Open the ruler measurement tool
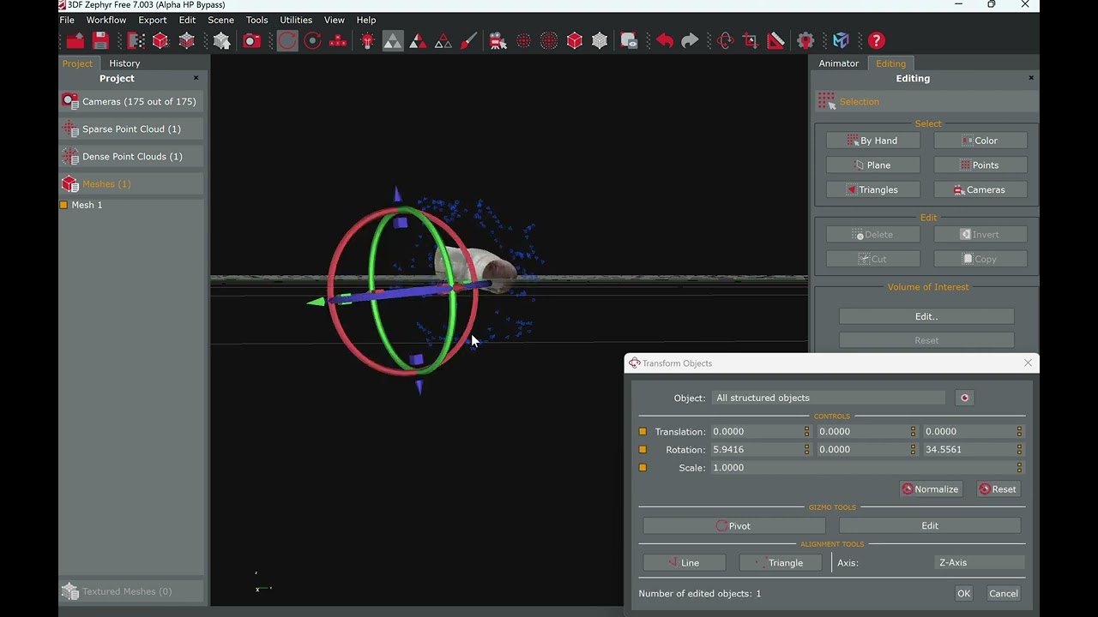 pyautogui.click(x=776, y=40)
